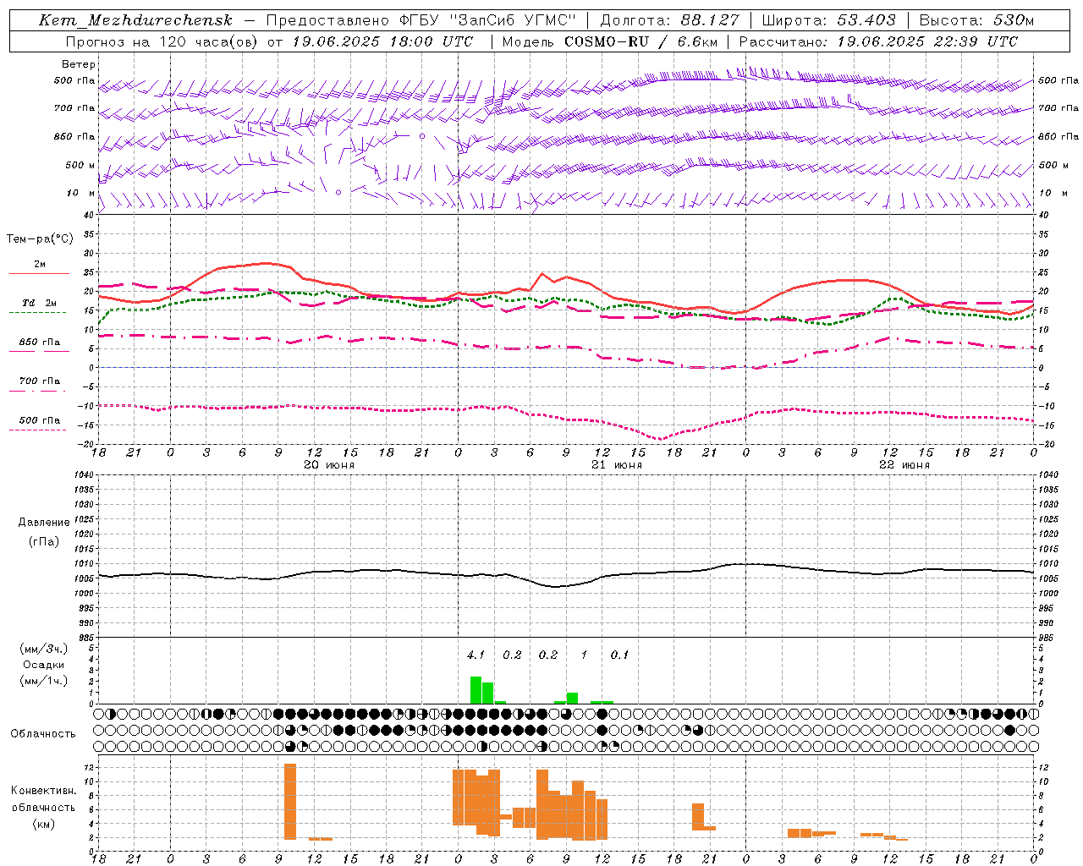Click the Облачность panel label
This screenshot has width=1083, height=866.
point(43,734)
